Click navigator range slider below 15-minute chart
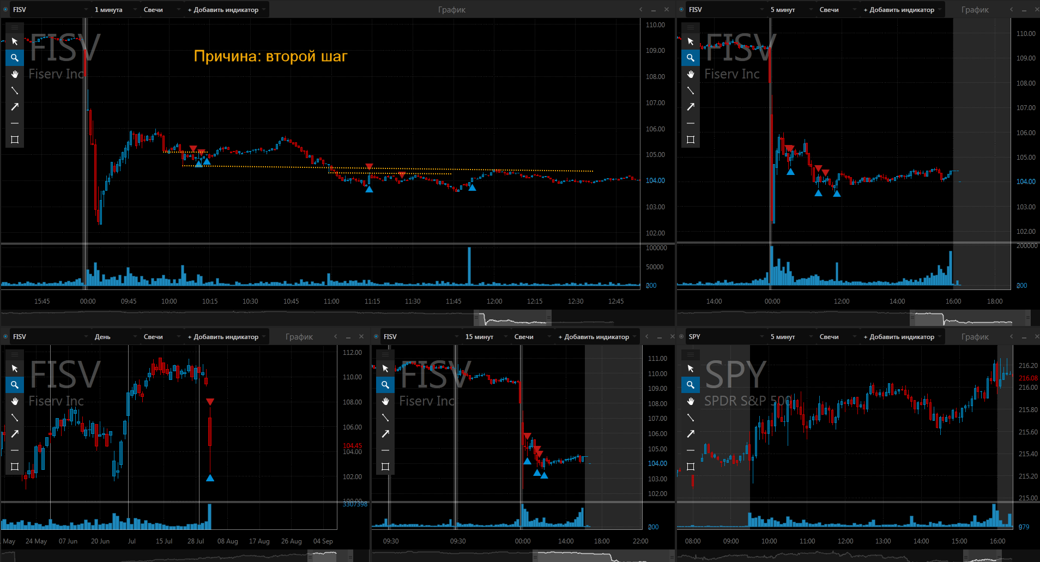The height and width of the screenshot is (562, 1040). [x=602, y=556]
